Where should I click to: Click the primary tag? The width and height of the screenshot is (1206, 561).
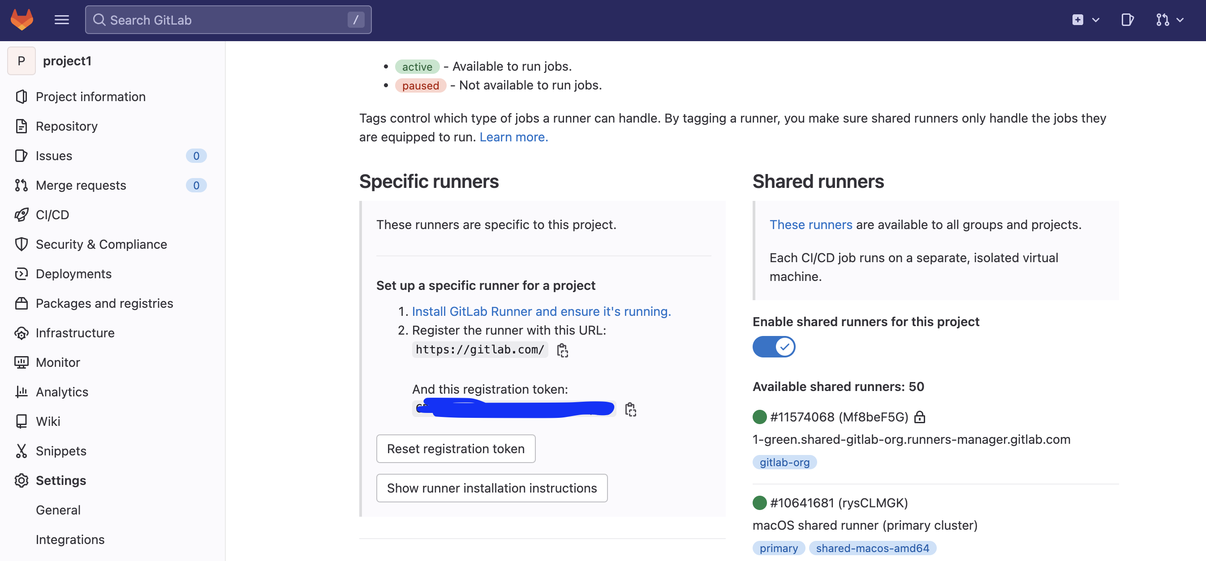click(779, 548)
